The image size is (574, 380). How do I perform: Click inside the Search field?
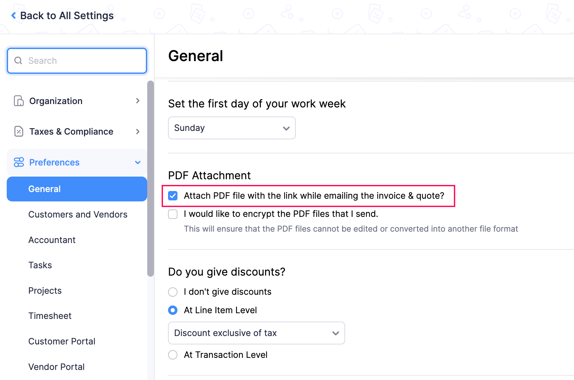[x=77, y=60]
